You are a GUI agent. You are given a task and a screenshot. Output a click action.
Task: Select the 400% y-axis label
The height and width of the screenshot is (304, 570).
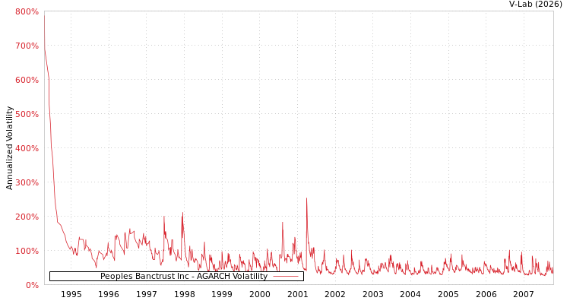(27, 148)
